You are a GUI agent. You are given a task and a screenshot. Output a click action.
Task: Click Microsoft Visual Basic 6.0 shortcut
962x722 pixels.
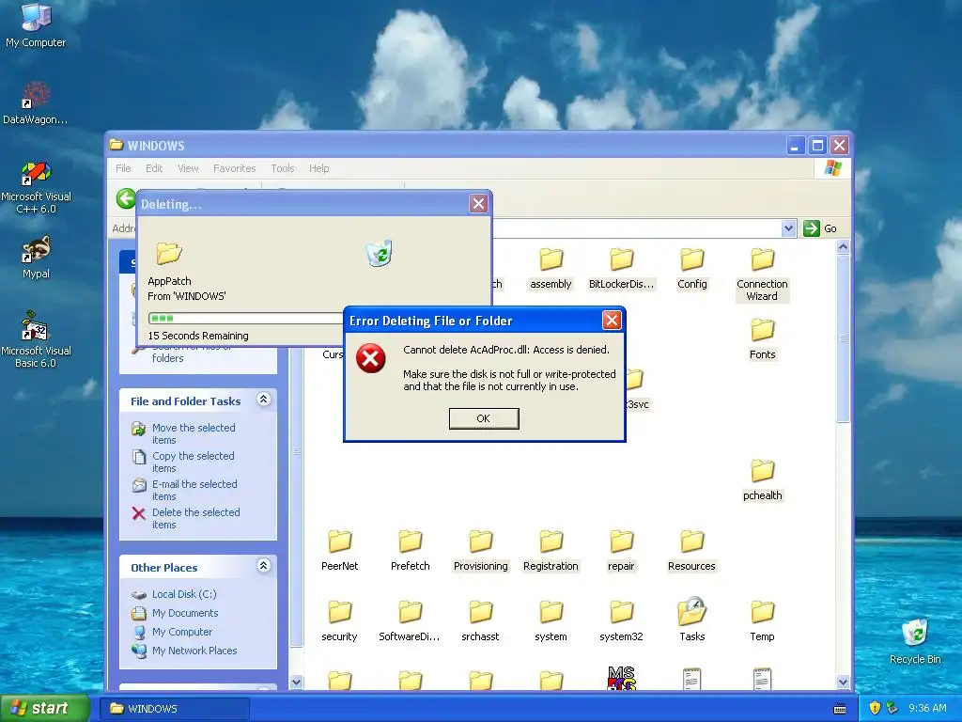(x=36, y=340)
